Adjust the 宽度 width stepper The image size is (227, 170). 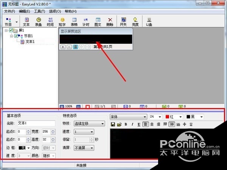[53, 131]
